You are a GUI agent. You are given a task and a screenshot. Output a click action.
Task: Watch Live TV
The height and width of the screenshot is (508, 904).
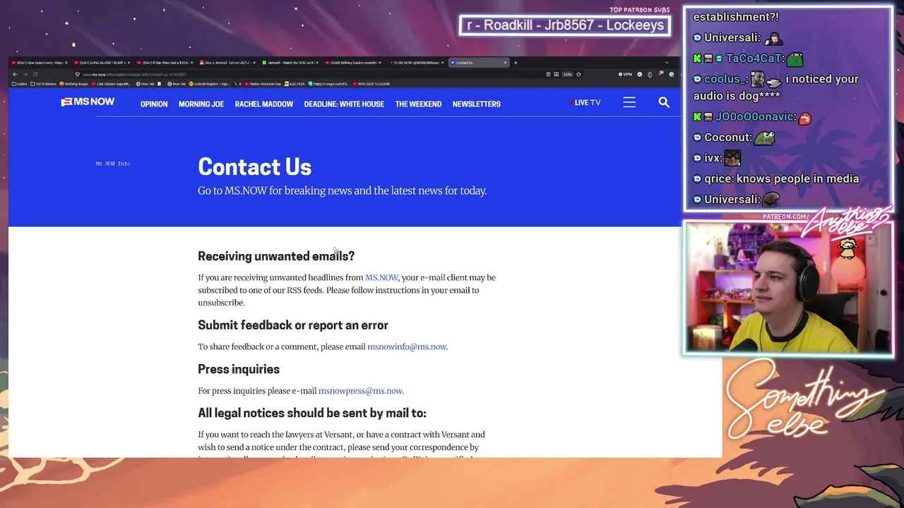(586, 103)
